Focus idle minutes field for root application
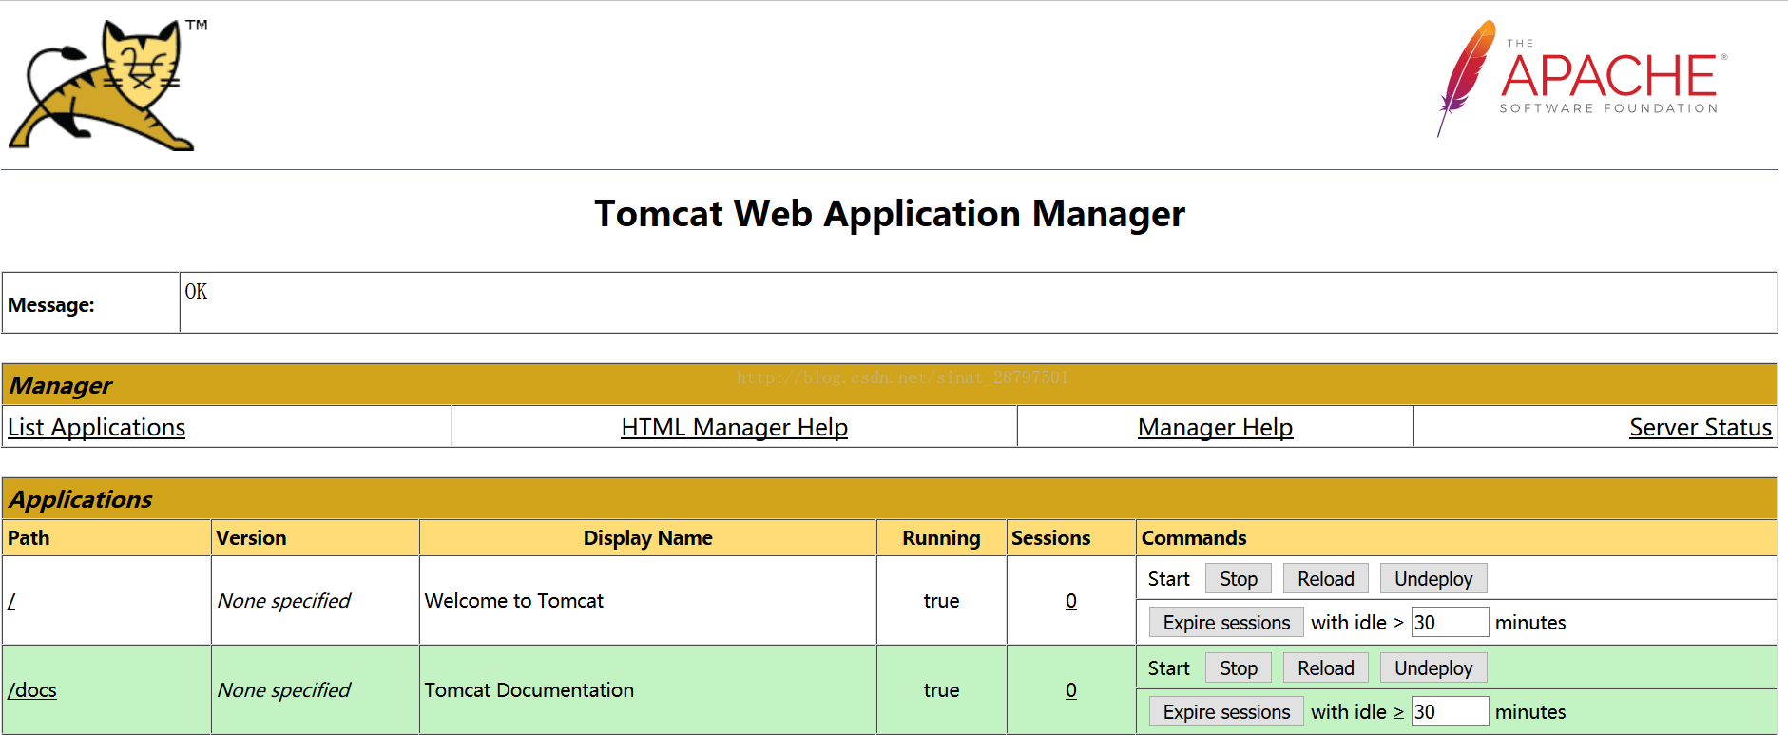Viewport: 1788px width, 735px height. [1450, 623]
